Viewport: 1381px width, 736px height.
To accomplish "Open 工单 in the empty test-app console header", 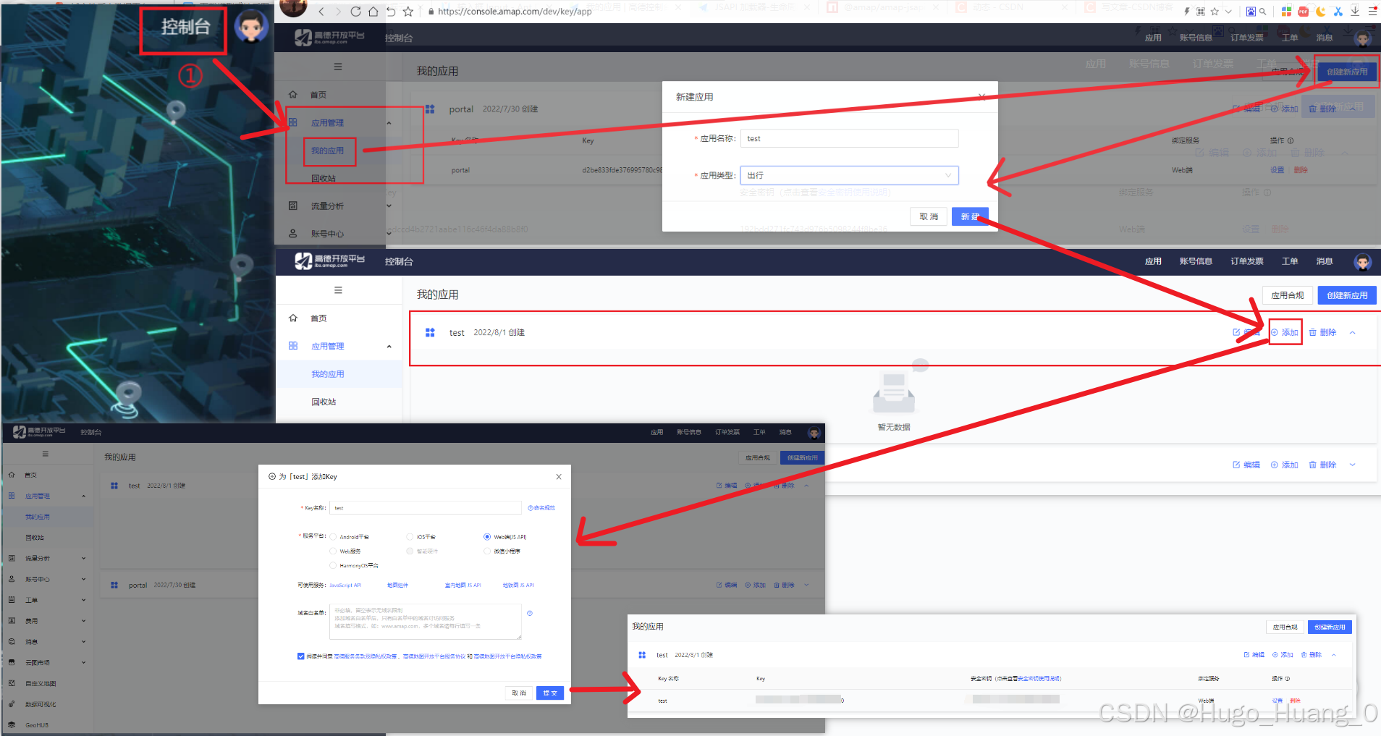I will (1290, 261).
